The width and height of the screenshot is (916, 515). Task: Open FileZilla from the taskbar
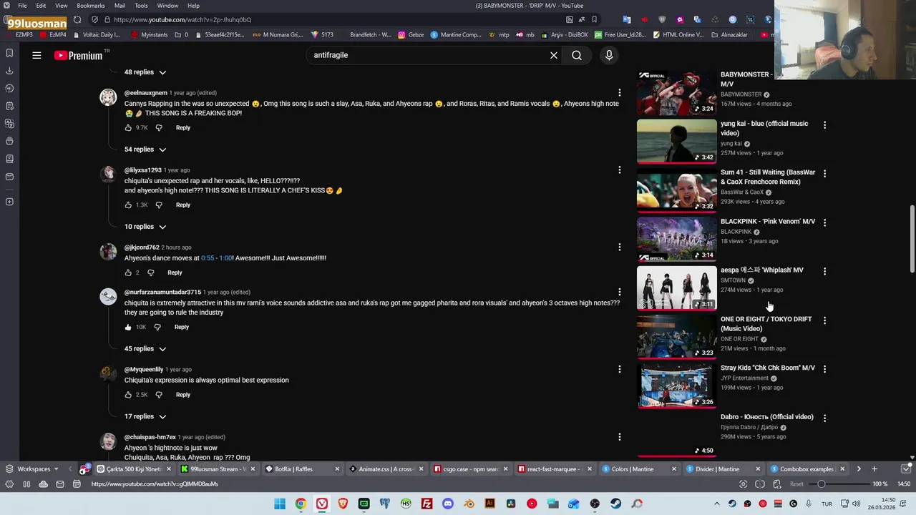pyautogui.click(x=427, y=504)
